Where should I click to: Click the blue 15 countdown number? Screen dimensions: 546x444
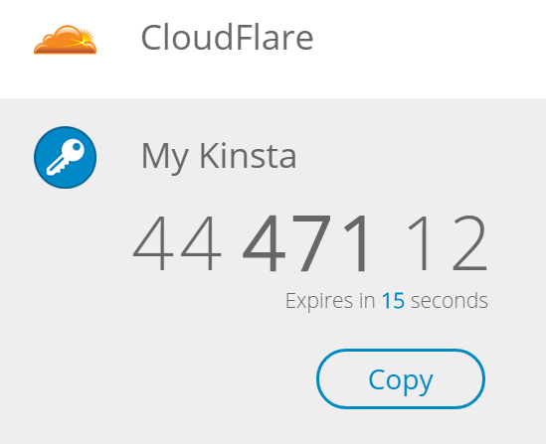(x=393, y=300)
